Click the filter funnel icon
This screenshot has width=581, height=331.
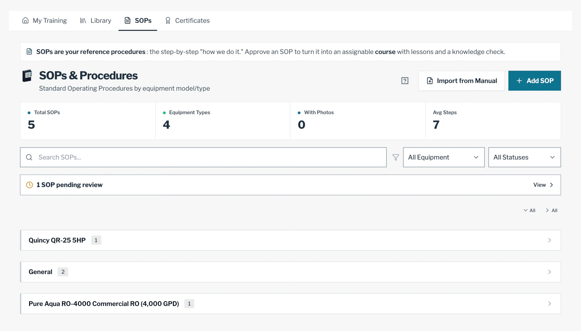point(396,157)
